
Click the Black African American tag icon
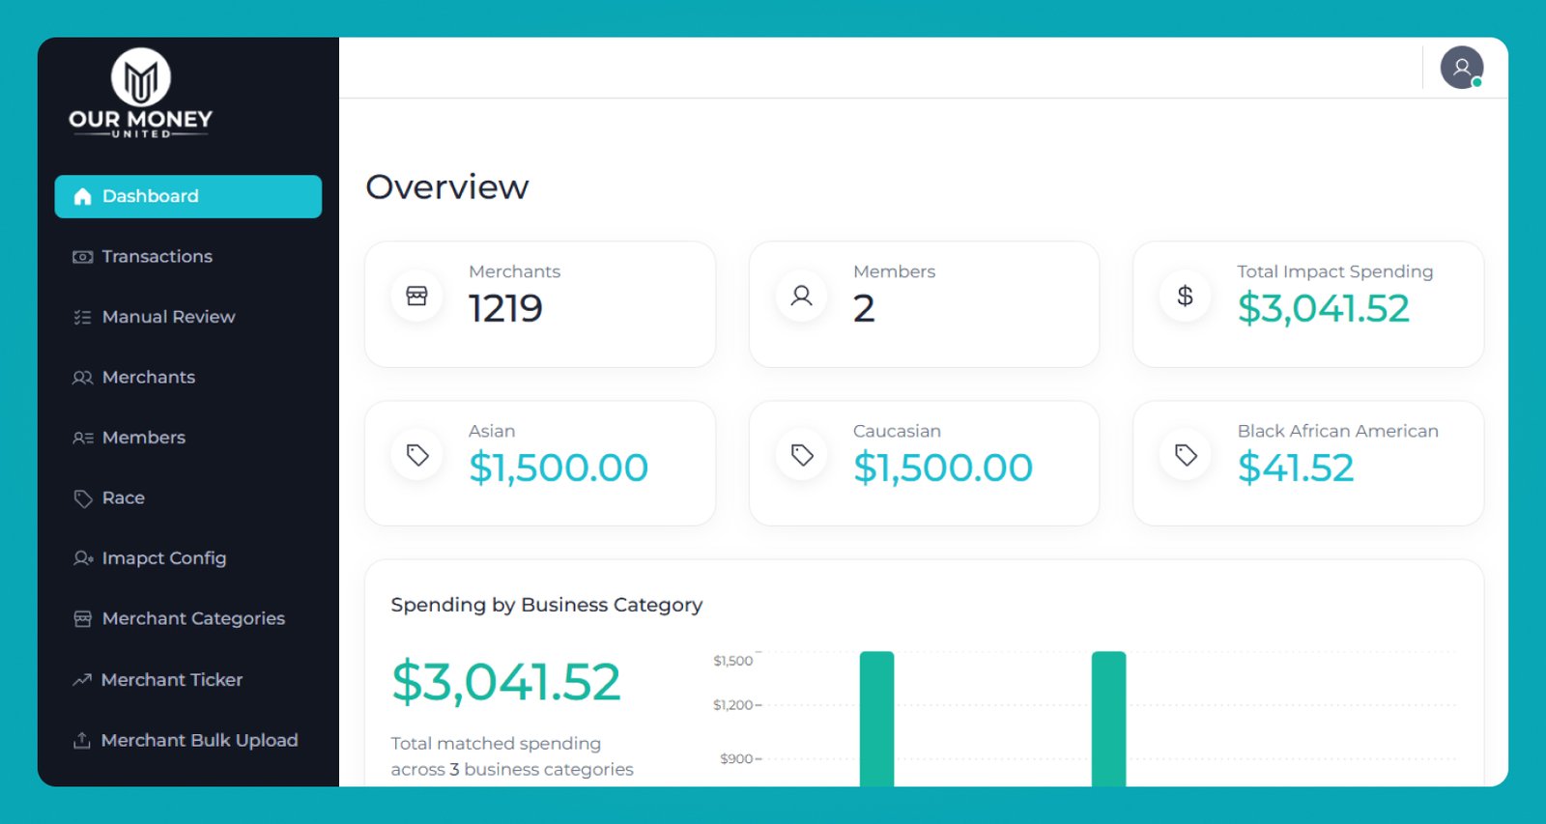point(1185,455)
